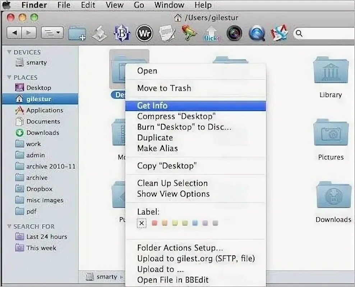Apply the yellow label color

click(175, 223)
